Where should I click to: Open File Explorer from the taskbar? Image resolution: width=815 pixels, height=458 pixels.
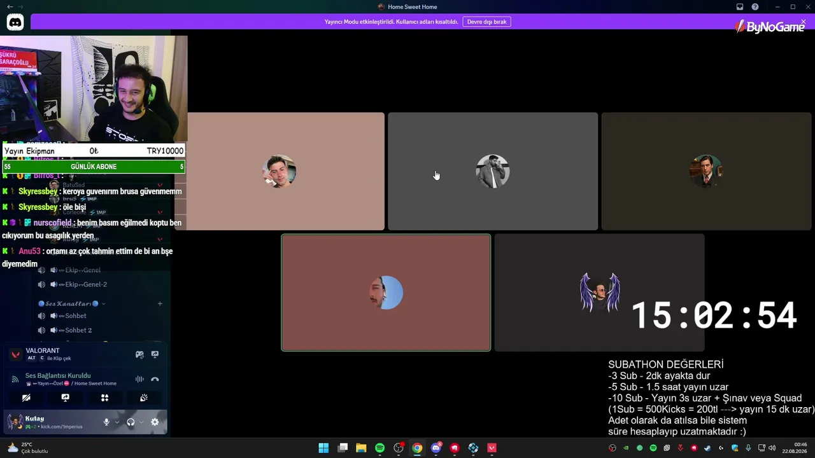361,448
